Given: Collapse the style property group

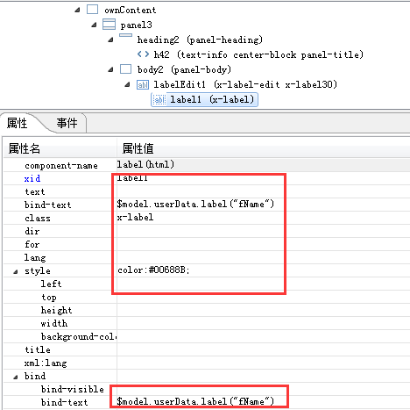Looking at the screenshot, I should tap(16, 271).
